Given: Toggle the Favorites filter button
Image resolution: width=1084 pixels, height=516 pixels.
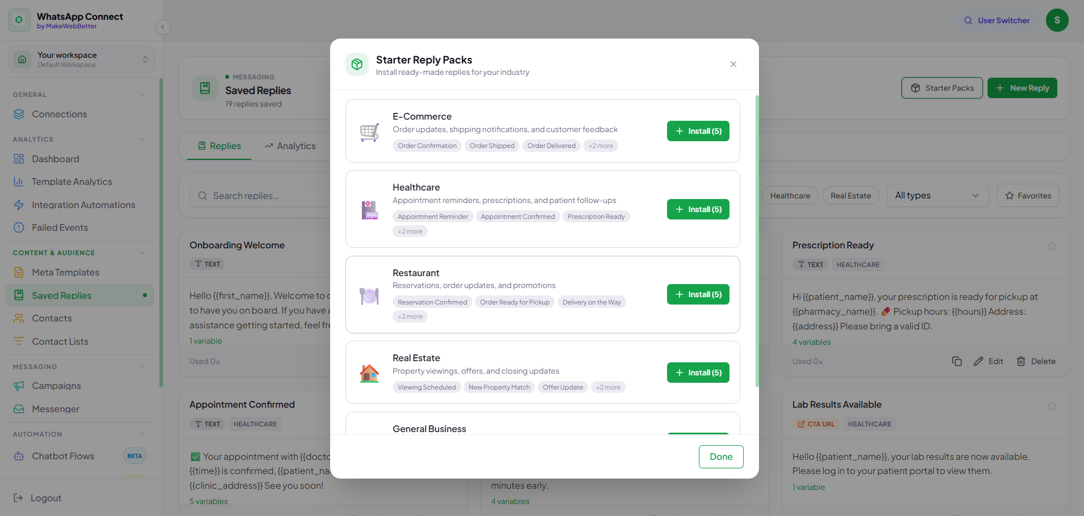Looking at the screenshot, I should pyautogui.click(x=1028, y=196).
